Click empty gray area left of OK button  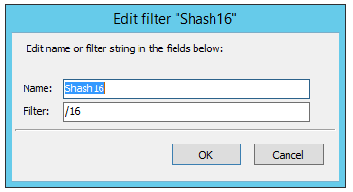coord(93,154)
